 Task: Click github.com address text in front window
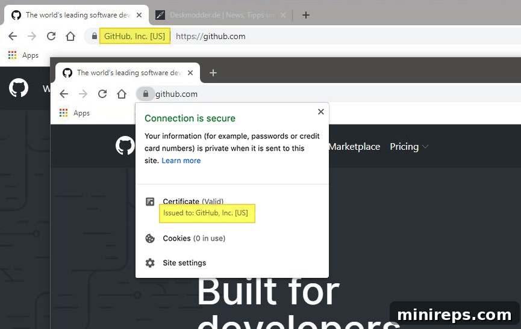coord(176,94)
